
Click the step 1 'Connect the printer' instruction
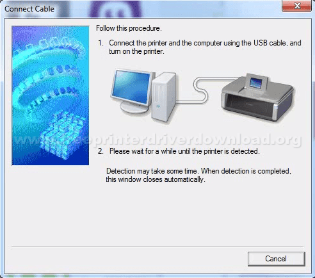pyautogui.click(x=200, y=47)
